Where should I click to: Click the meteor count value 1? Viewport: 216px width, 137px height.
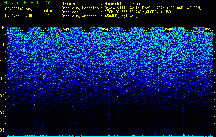click(x=49, y=16)
